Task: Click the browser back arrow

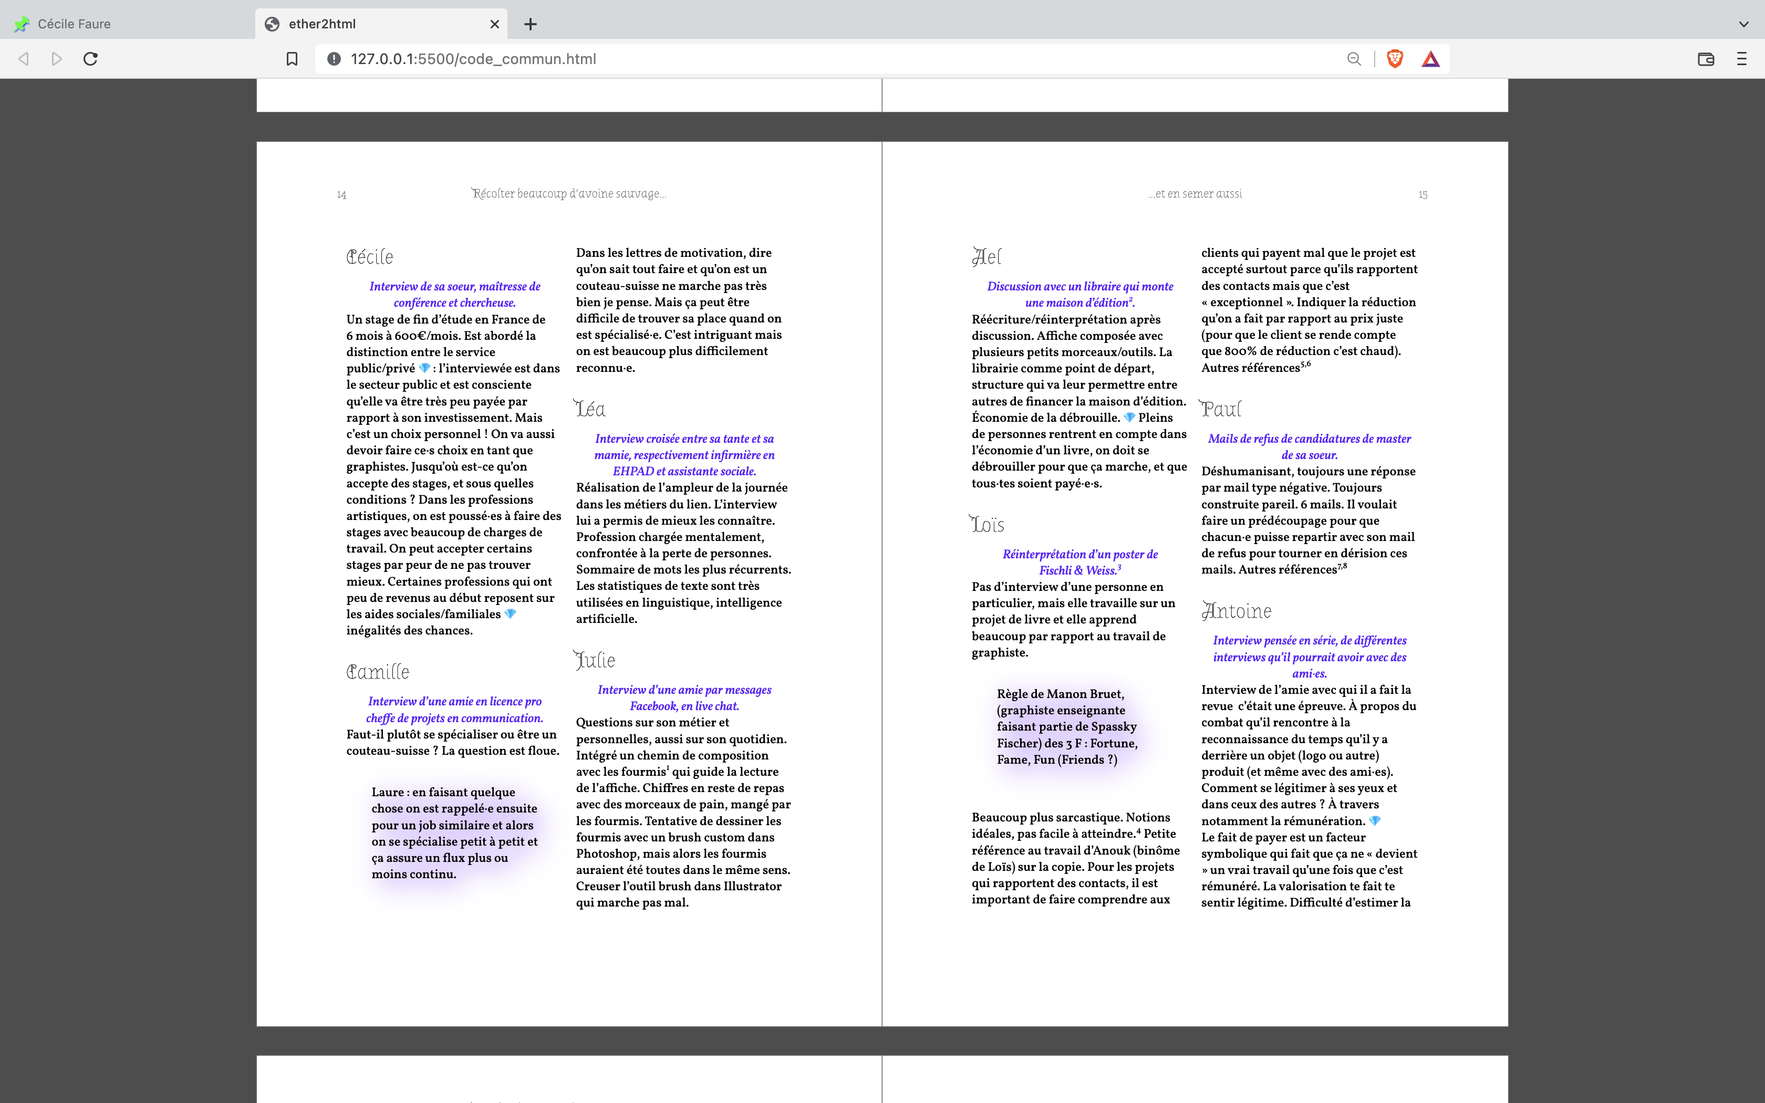Action: (23, 59)
